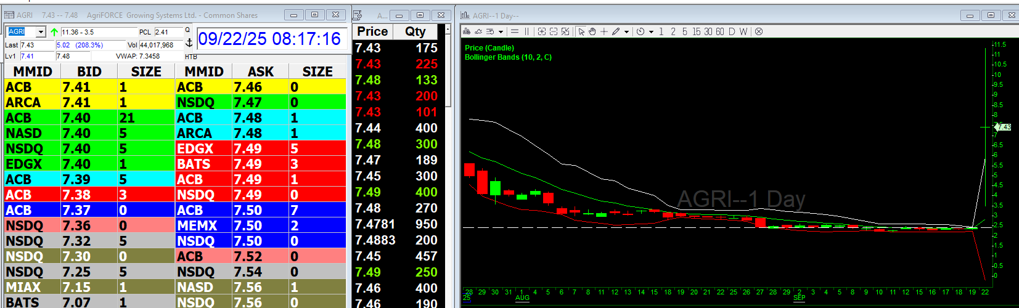Open the AGRI symbol dropdown
The image size is (1019, 308).
coord(41,31)
